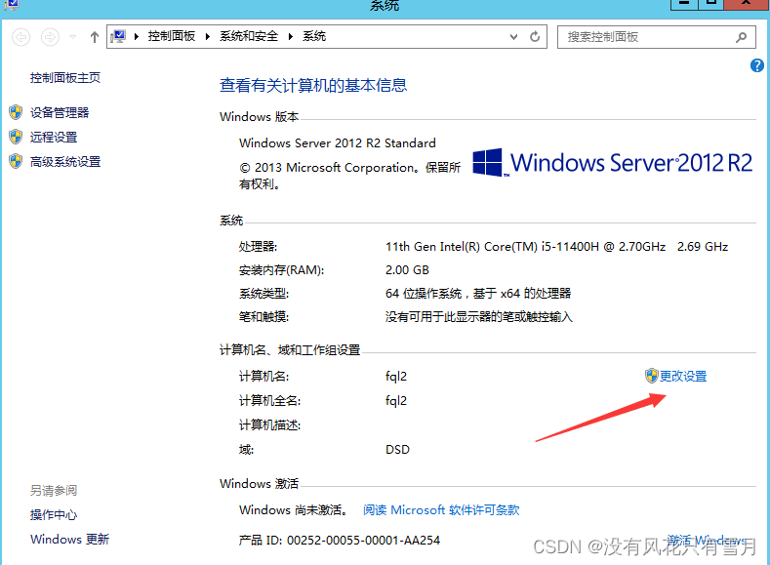Click Windows 尚未激活 status text

pos(294,510)
